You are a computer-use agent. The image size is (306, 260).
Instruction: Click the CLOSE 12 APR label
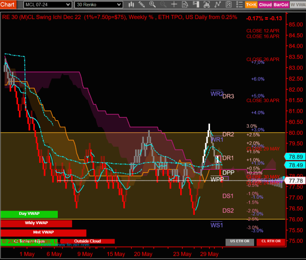coord(263,31)
